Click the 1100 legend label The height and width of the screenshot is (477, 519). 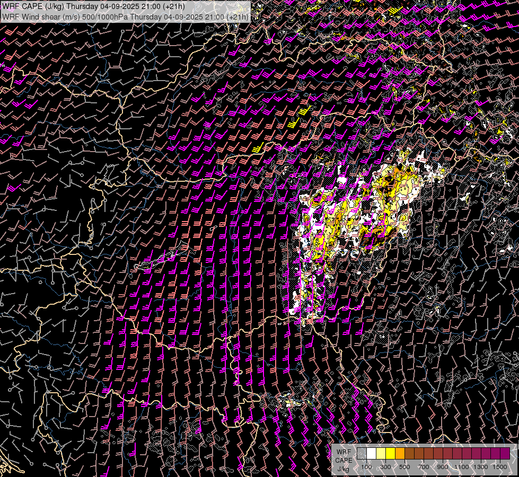point(462,467)
